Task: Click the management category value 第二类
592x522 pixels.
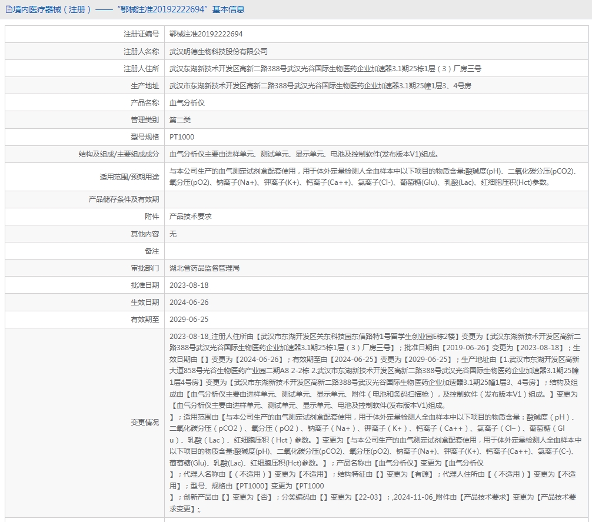Action: coord(179,120)
